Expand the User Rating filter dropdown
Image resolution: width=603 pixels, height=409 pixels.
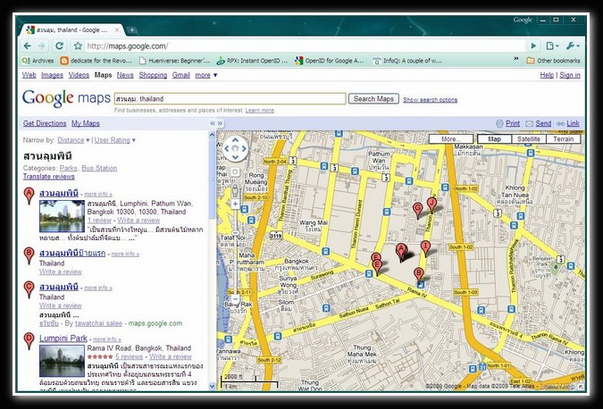115,140
